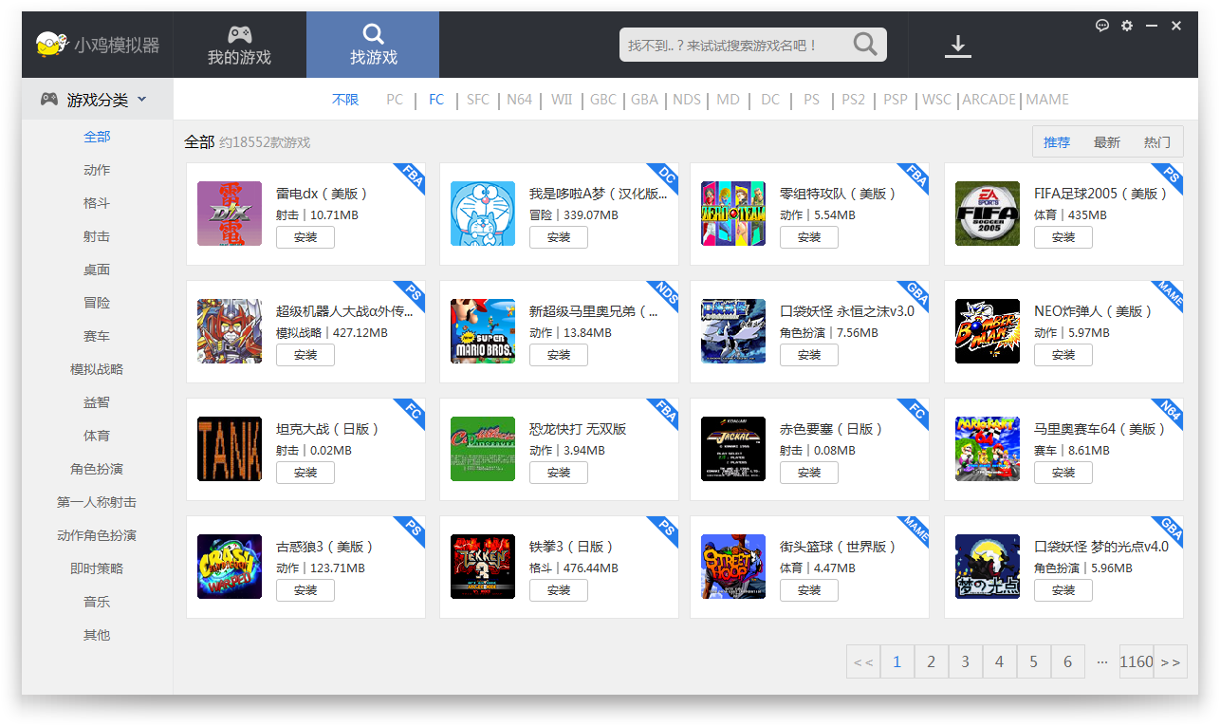Install FIFA足球2005（美版）
1220x726 pixels.
point(1063,237)
